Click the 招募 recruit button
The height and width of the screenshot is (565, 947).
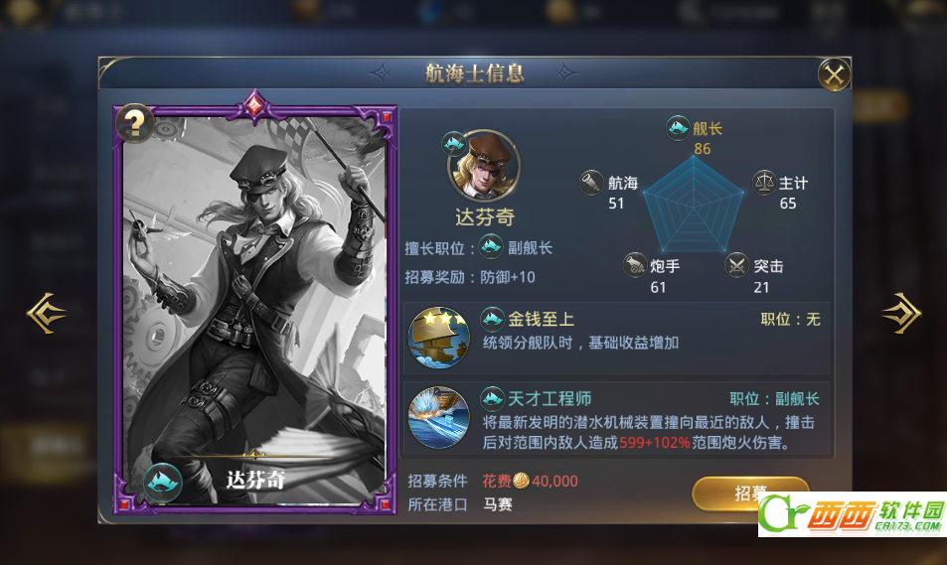click(750, 494)
